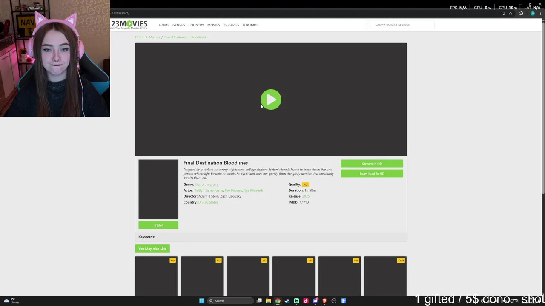This screenshot has width=545, height=306.
Task: Open the HOME menu item
Action: tap(164, 25)
